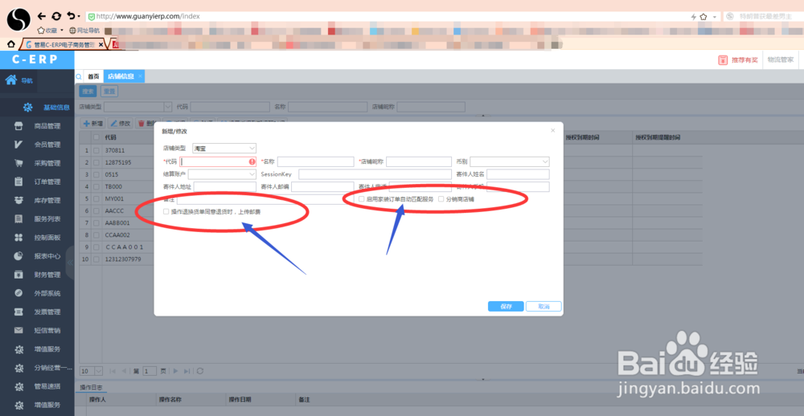
Task: Check the row checkbox for TB000
Action: click(96, 186)
